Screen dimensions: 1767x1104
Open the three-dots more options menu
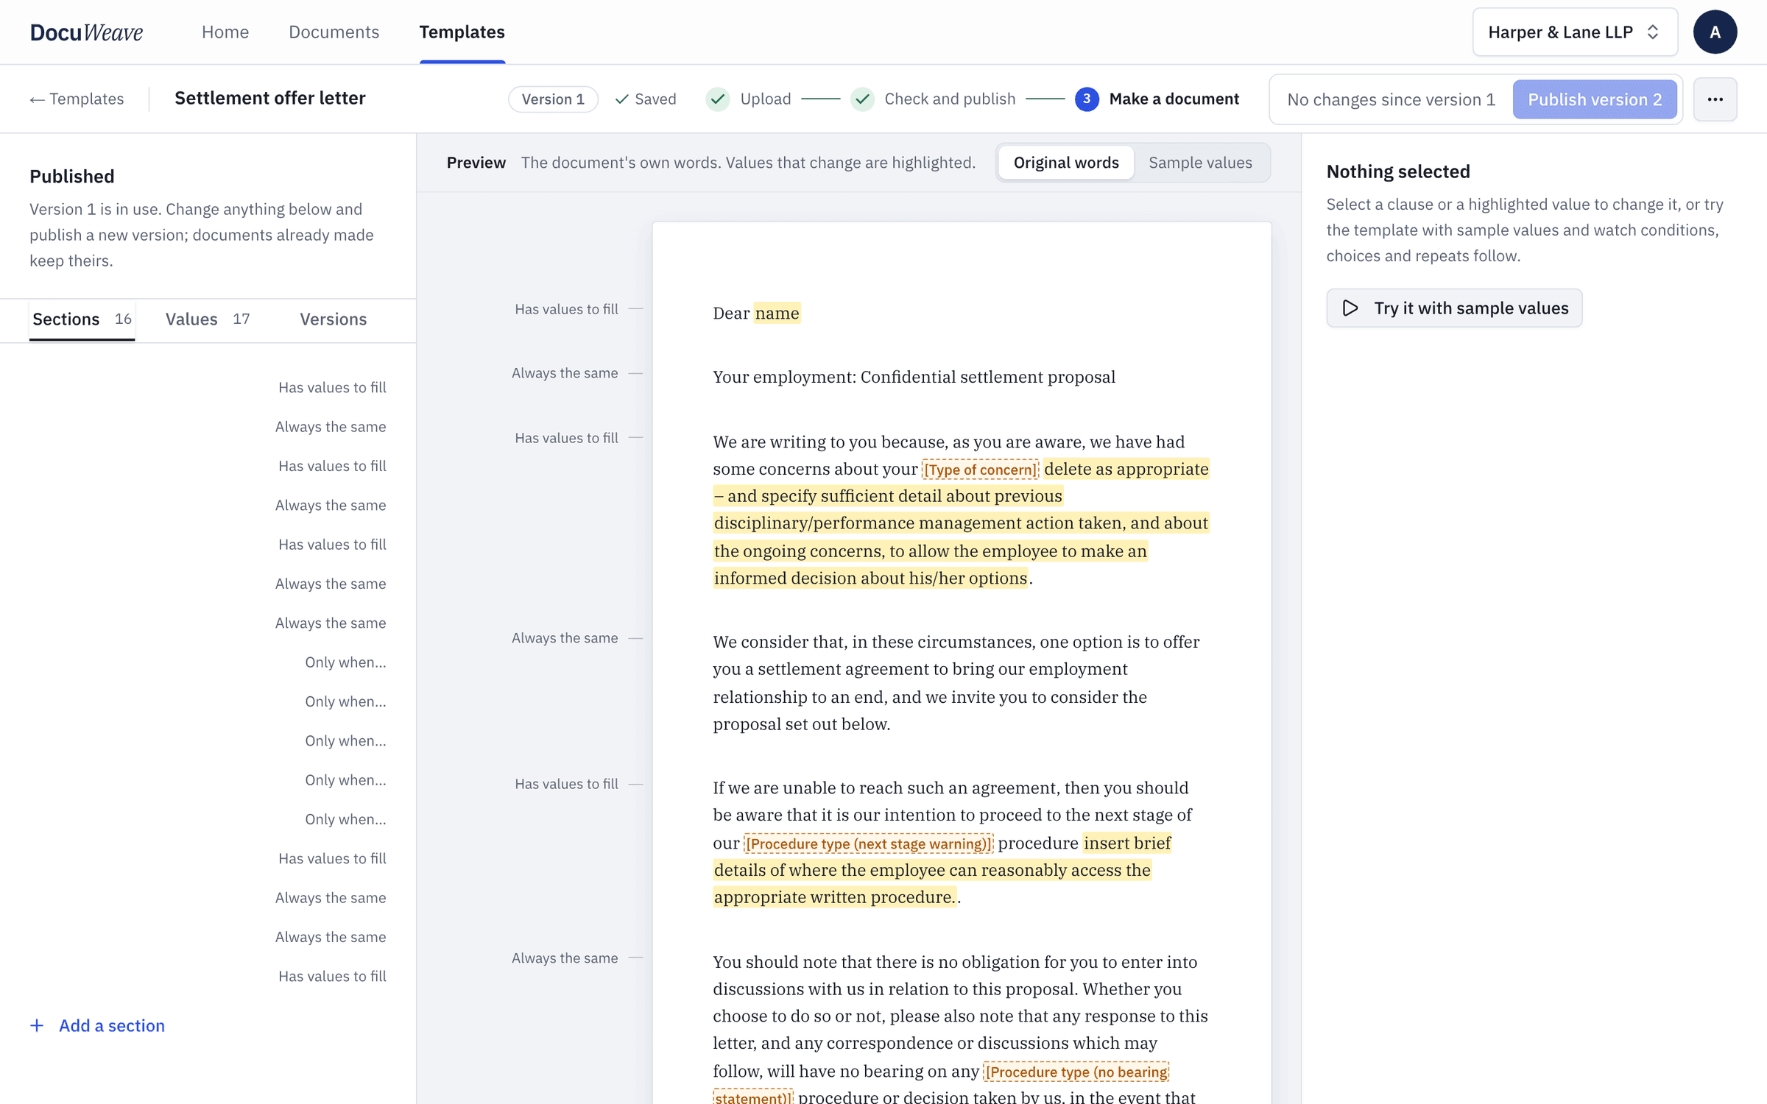pos(1715,99)
